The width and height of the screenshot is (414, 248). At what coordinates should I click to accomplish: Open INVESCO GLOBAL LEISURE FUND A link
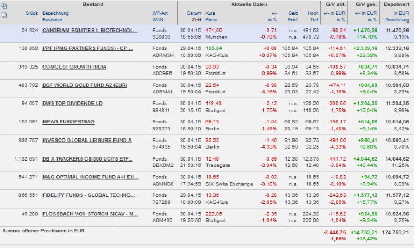pyautogui.click(x=87, y=140)
